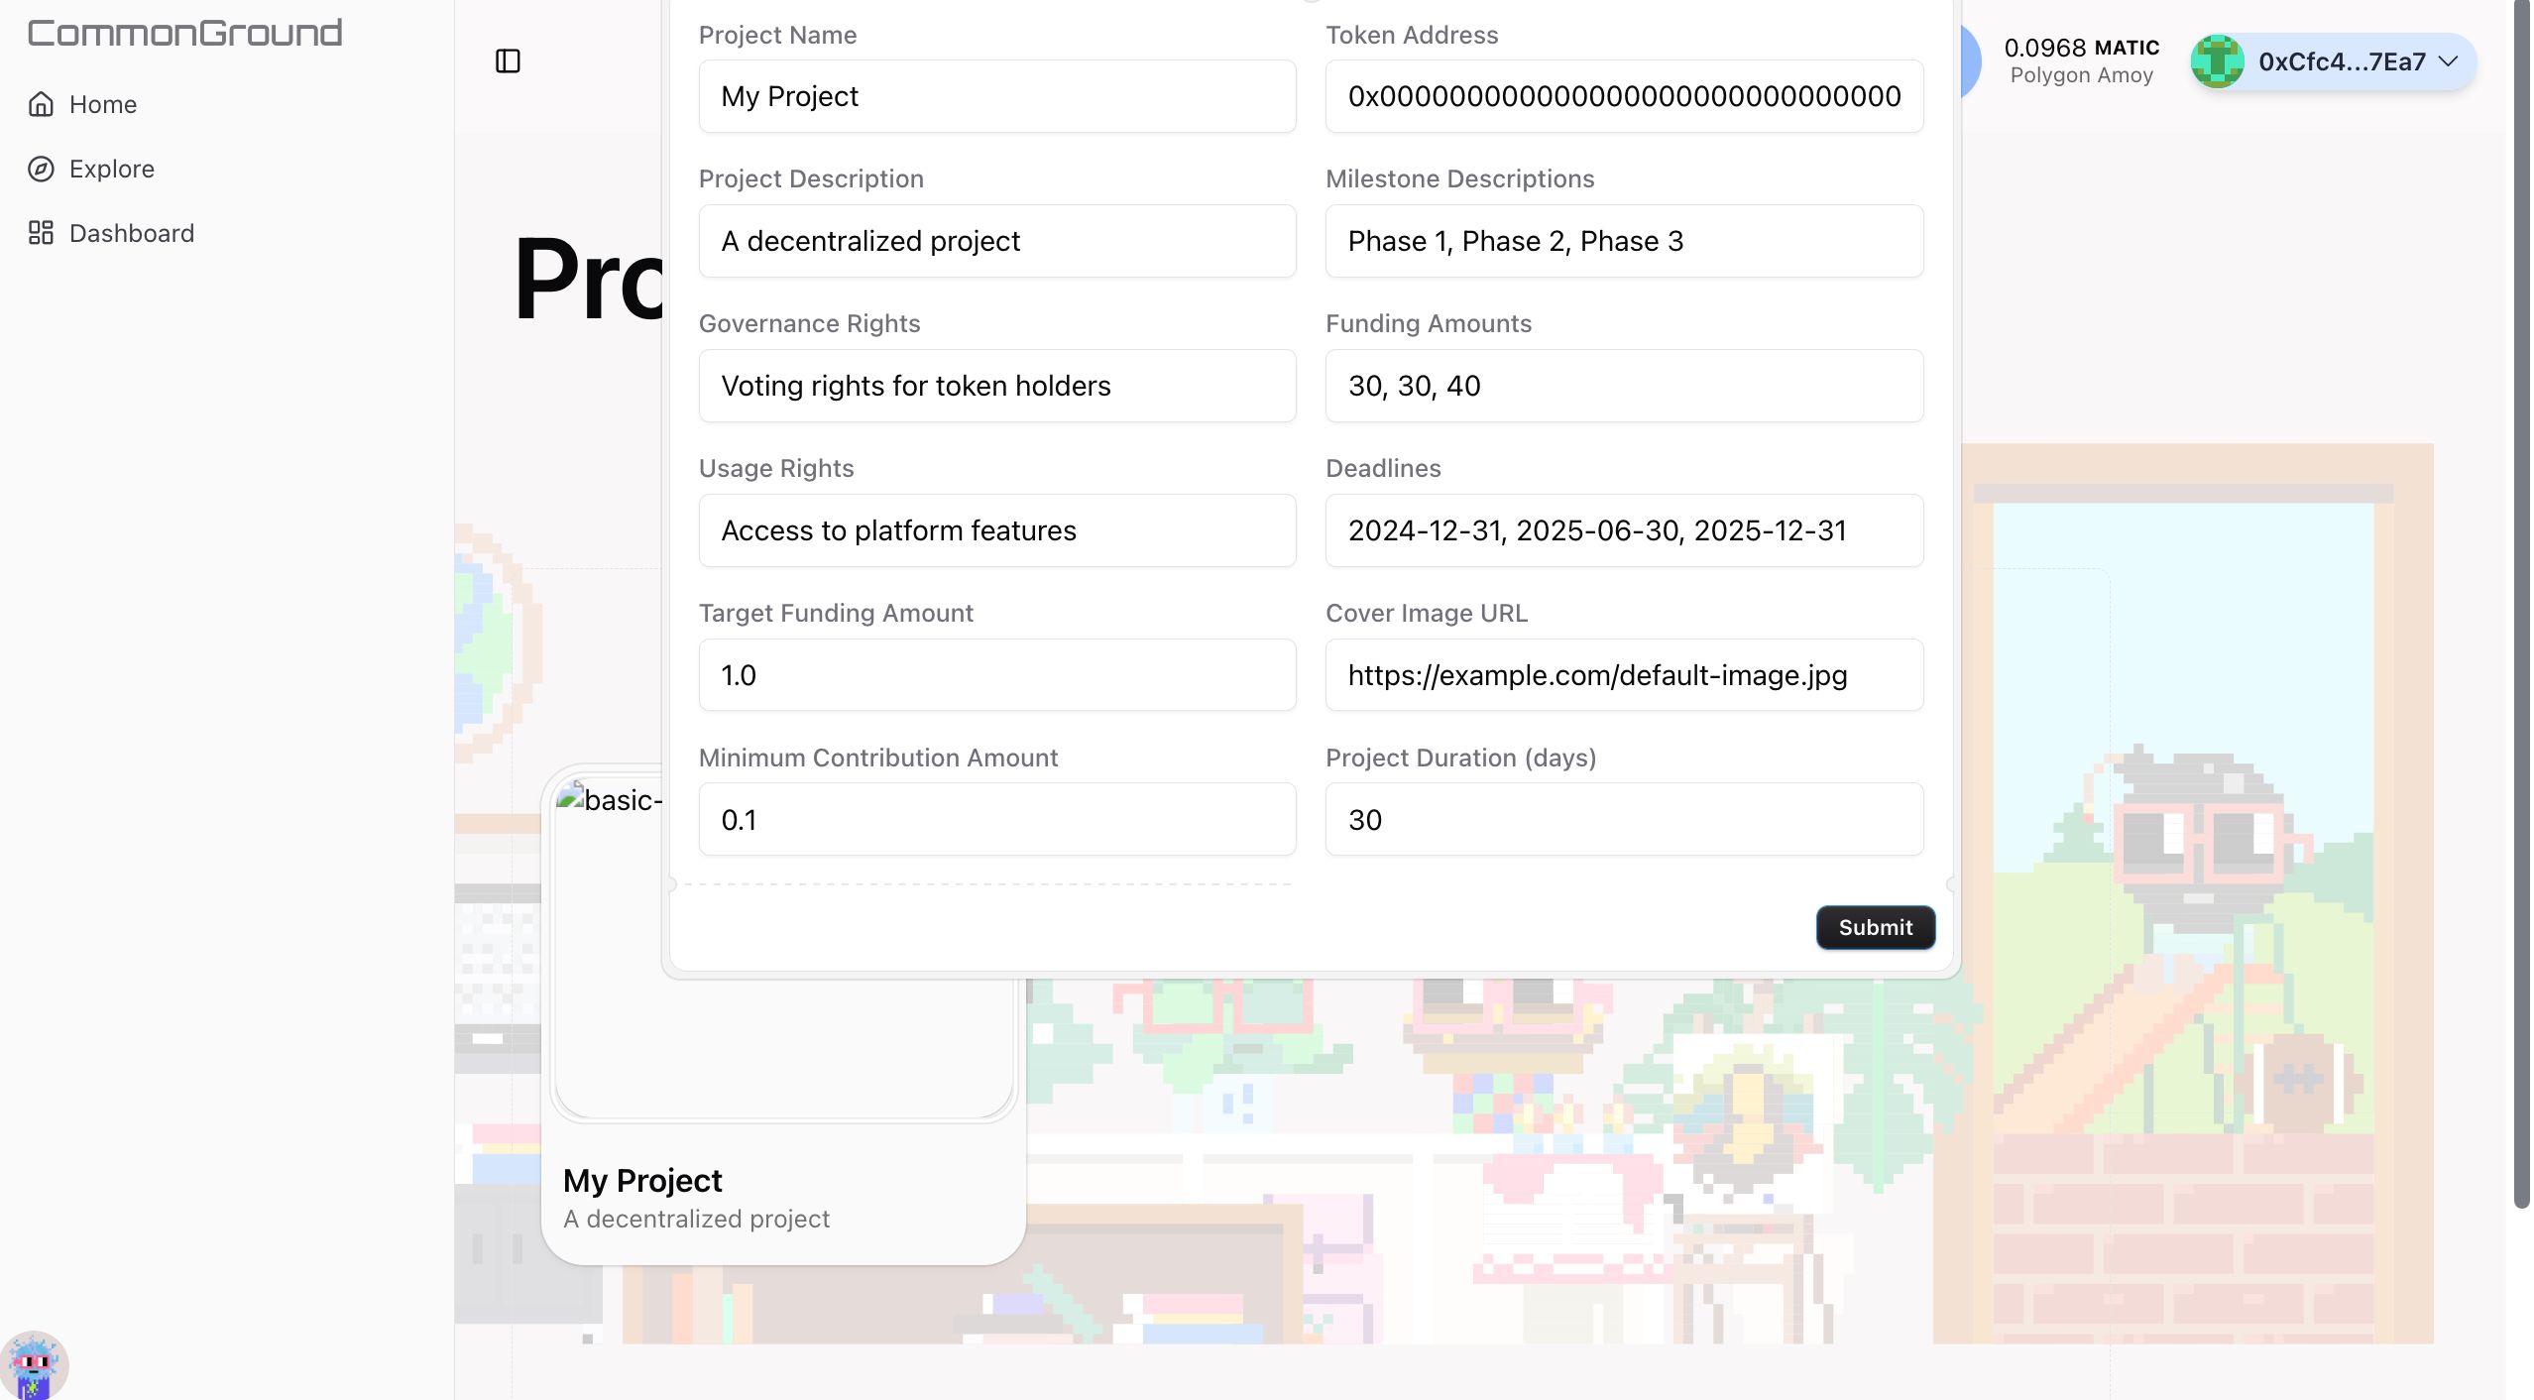Image resolution: width=2534 pixels, height=1400 pixels.
Task: Click the user avatar icon bottom left
Action: point(35,1363)
